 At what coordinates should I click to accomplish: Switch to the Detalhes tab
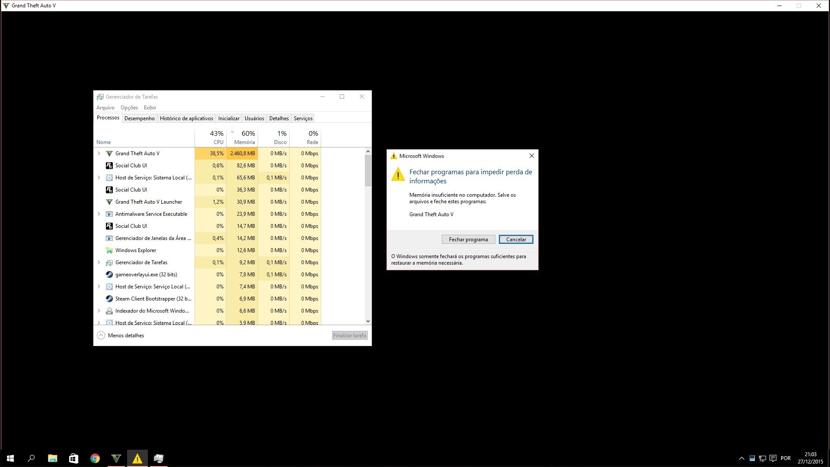[x=279, y=118]
